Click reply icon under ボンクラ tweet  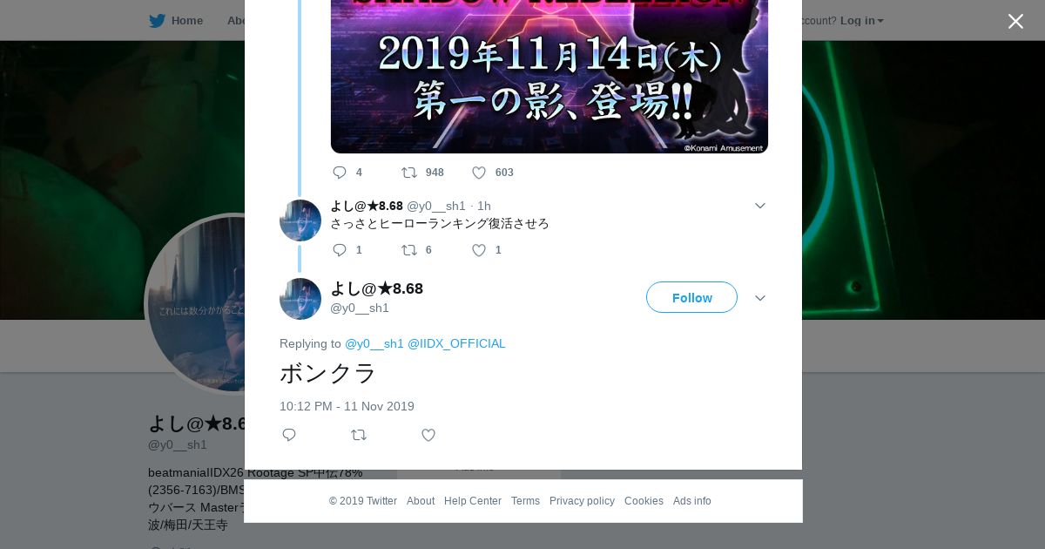click(x=289, y=435)
